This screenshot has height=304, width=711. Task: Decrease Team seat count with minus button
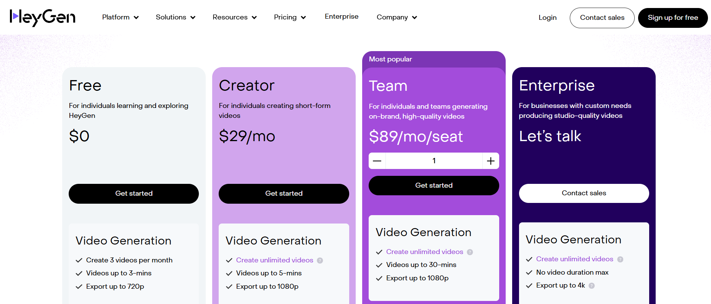(x=377, y=161)
